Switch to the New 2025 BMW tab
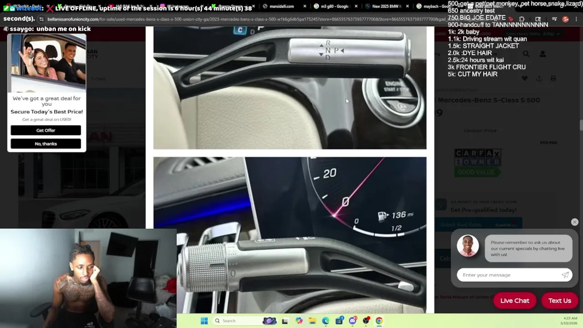 point(385,6)
